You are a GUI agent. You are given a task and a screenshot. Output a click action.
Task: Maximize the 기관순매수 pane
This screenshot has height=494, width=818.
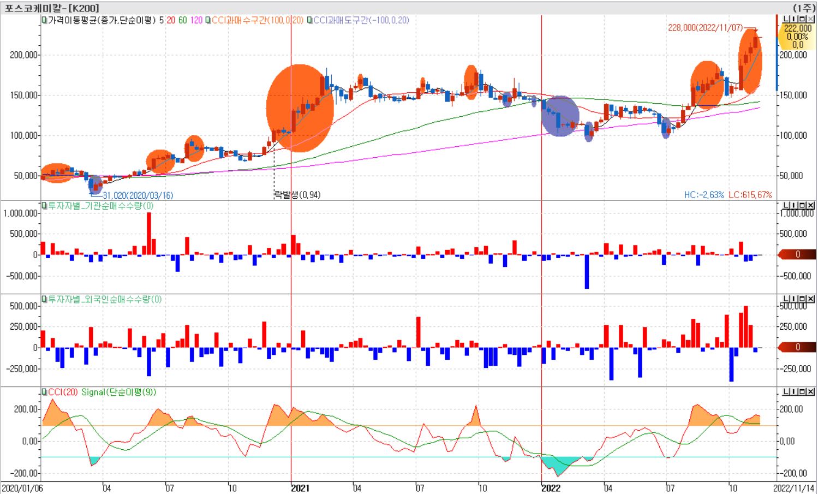pos(802,205)
